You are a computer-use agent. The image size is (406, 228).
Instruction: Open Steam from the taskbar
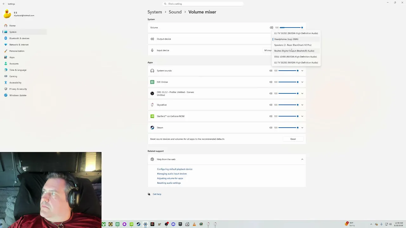138,224
